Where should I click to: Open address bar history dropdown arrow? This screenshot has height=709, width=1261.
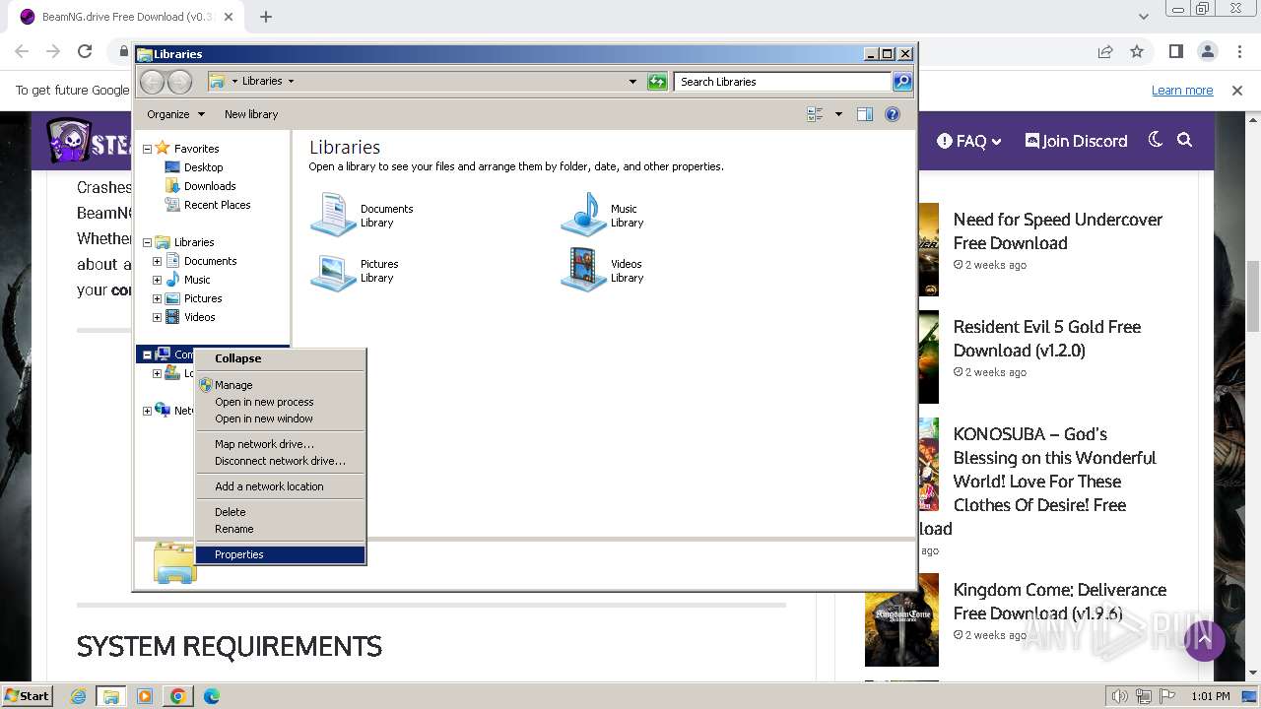[632, 82]
